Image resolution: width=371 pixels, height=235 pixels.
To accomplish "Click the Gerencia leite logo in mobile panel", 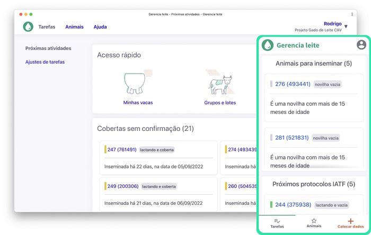I will click(269, 45).
